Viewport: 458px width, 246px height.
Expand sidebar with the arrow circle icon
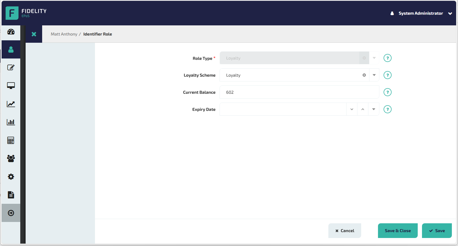point(11,213)
